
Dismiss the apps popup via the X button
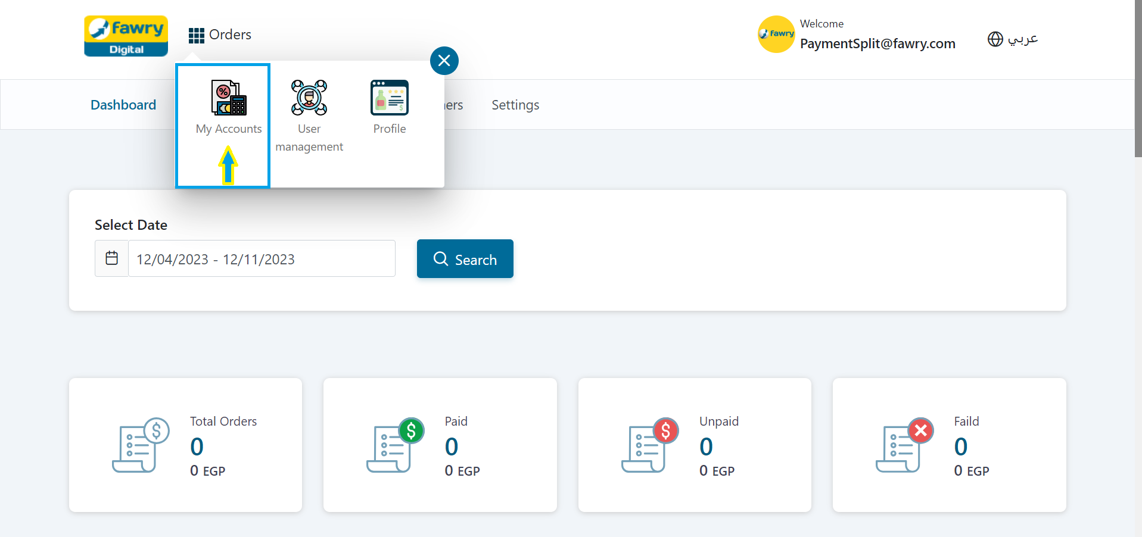tap(444, 60)
